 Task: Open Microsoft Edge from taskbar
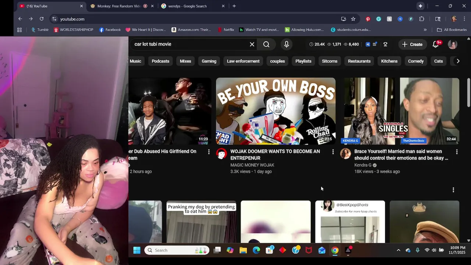point(256,250)
